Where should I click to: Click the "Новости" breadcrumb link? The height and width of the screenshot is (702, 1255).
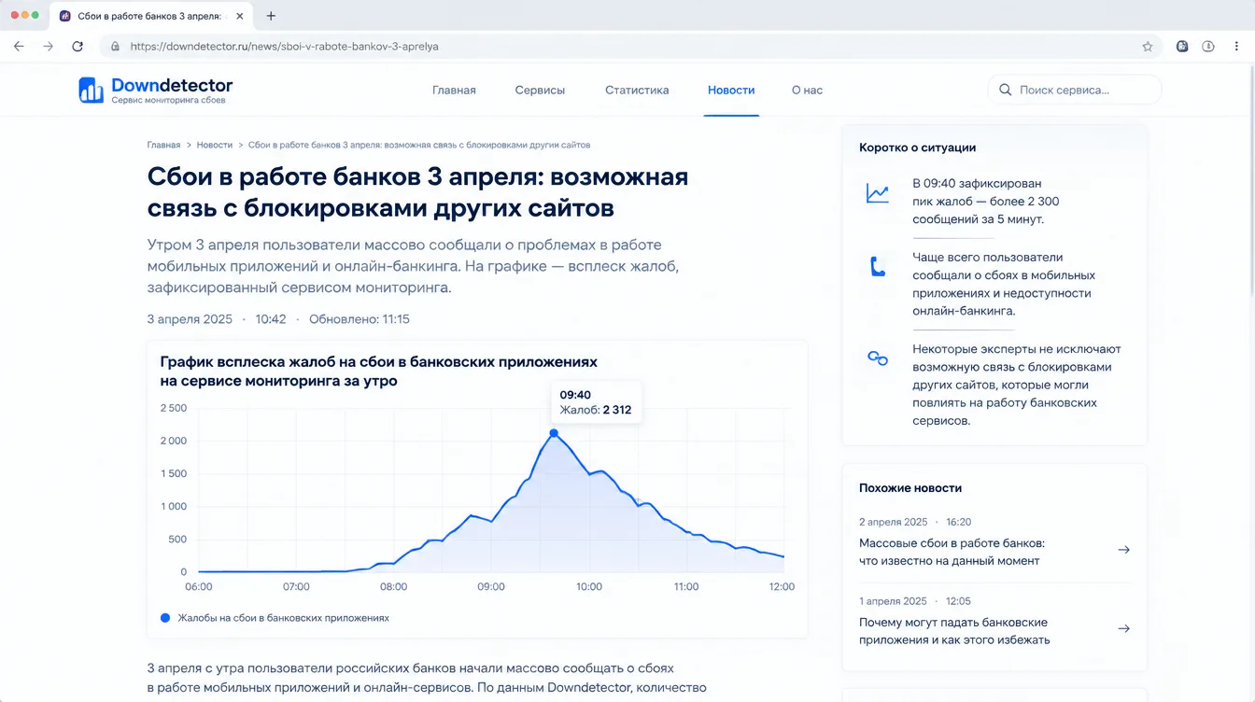click(x=215, y=146)
